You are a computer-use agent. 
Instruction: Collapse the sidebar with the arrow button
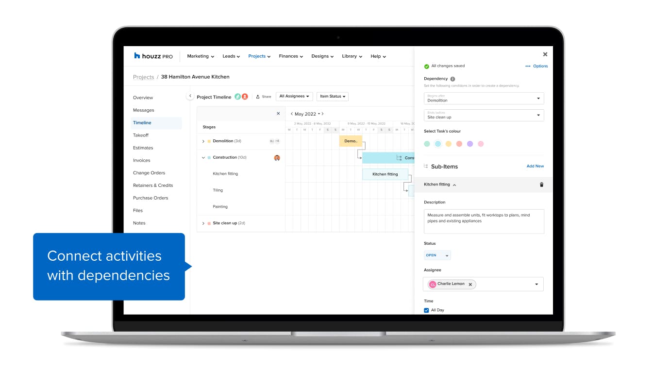[190, 96]
